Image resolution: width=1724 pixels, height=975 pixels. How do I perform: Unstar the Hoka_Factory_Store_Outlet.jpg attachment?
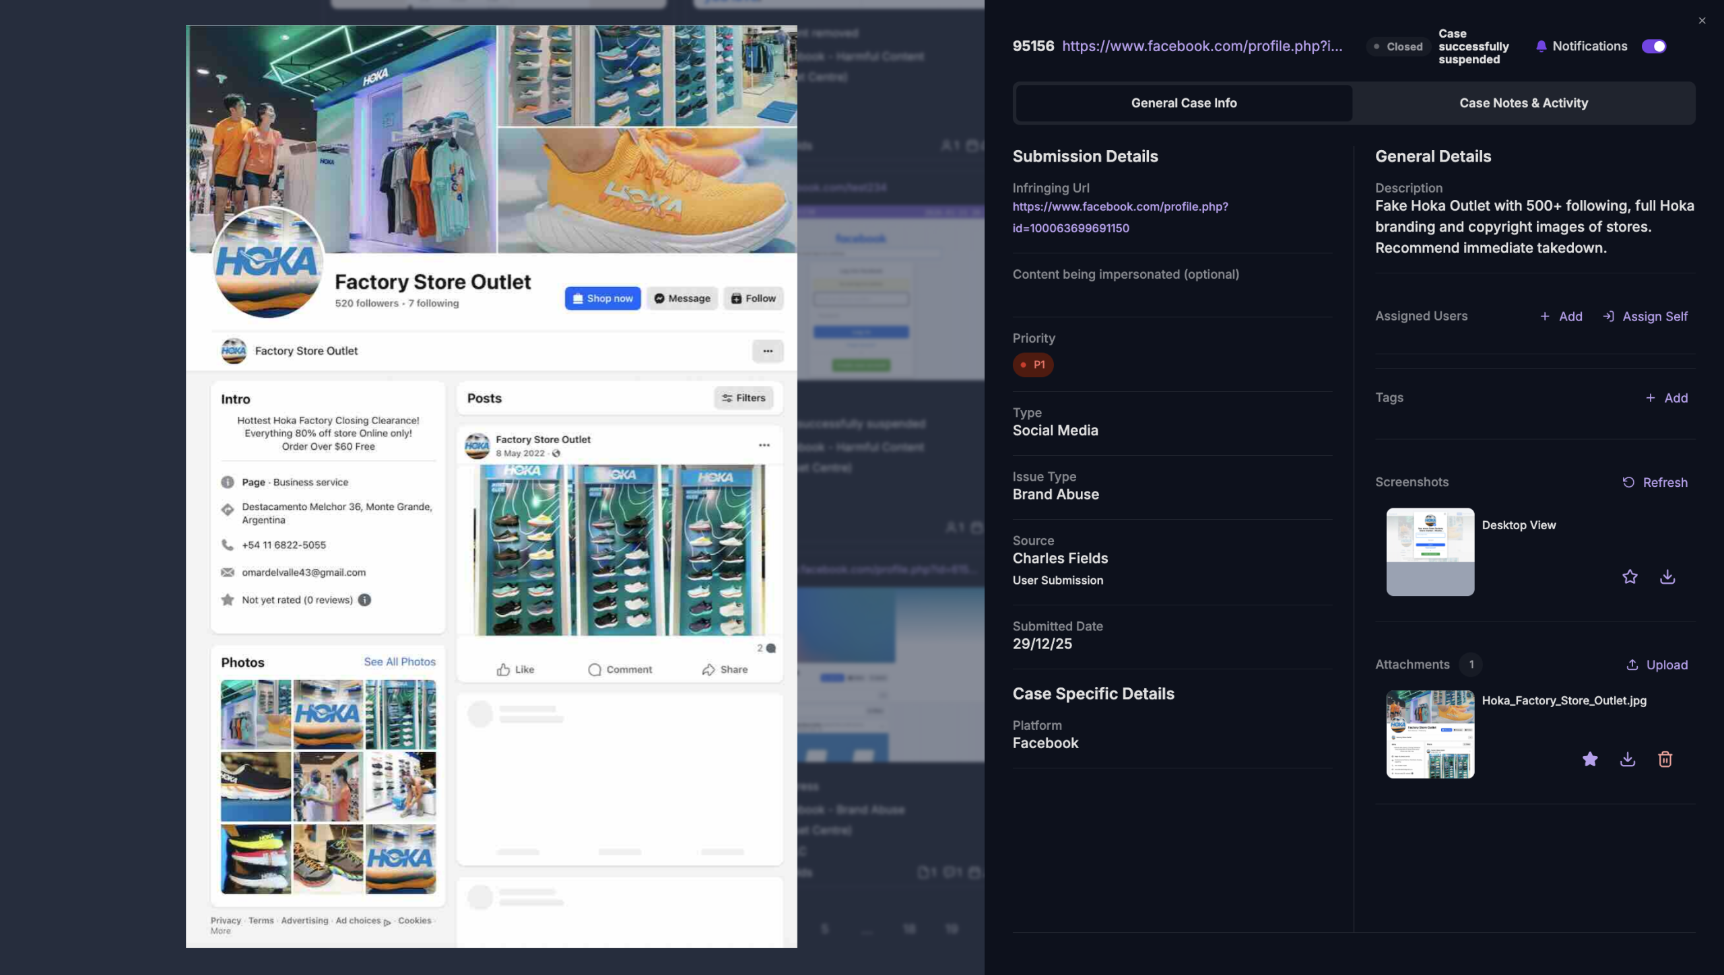1589,760
